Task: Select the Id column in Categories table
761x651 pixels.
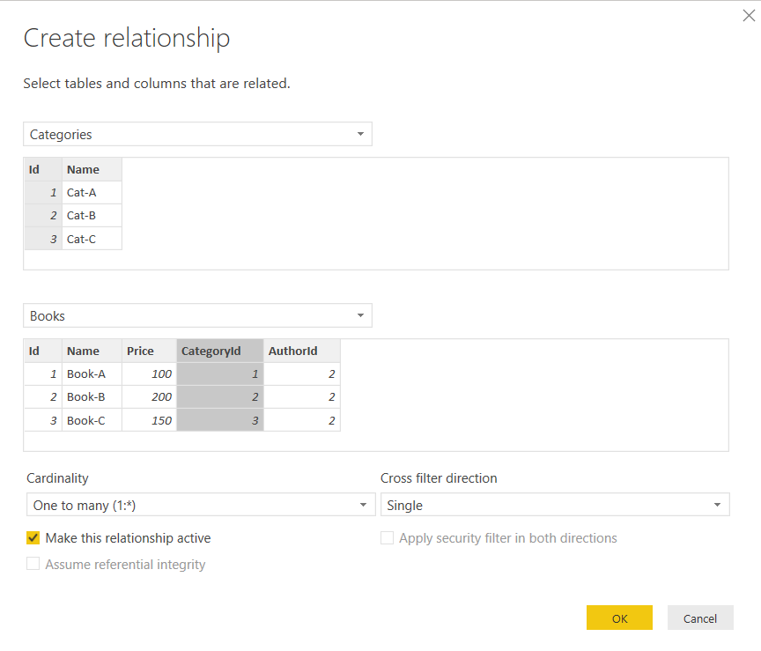Action: (35, 169)
